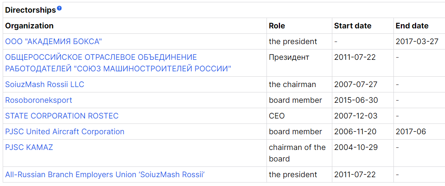Follow the PJSC KAMAZ link
Screen dimensions: 445x186
tap(29, 147)
